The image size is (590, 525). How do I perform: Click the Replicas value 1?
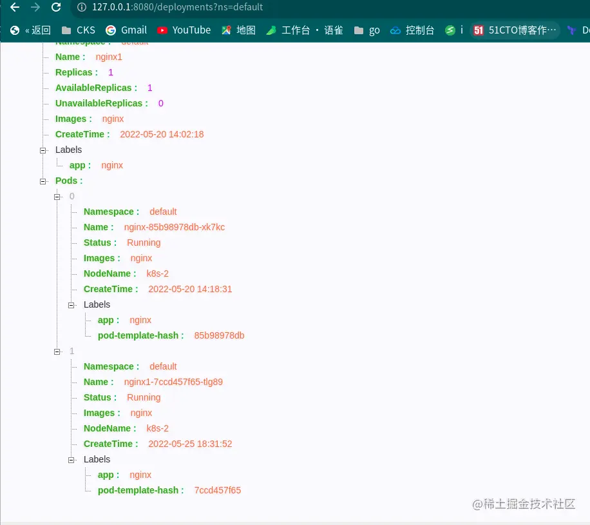[111, 72]
